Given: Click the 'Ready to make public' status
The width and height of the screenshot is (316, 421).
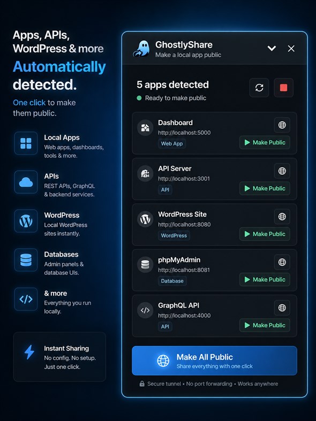Looking at the screenshot, I should pyautogui.click(x=176, y=98).
